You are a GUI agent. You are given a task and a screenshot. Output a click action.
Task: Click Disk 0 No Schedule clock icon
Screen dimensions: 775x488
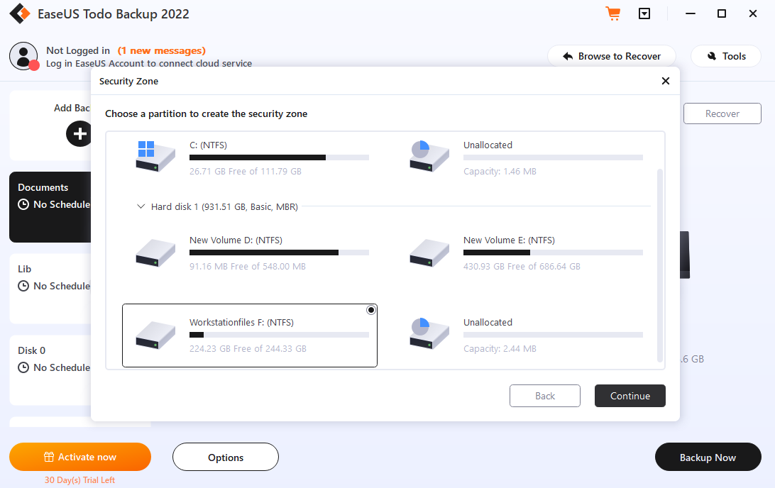click(23, 367)
